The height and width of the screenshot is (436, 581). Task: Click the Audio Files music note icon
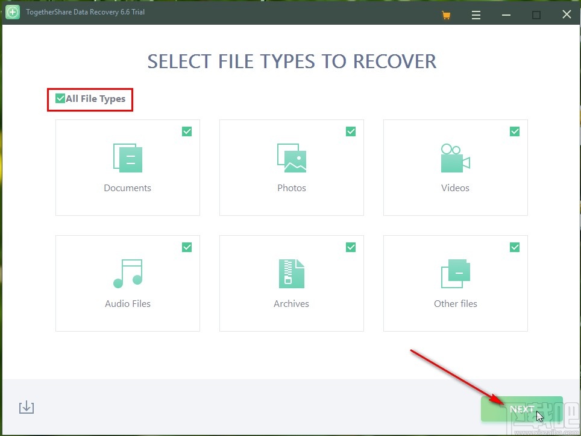[127, 273]
